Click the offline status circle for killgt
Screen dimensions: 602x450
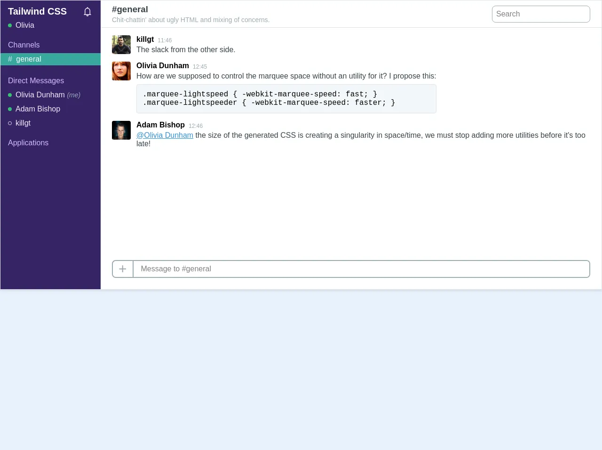[10, 123]
